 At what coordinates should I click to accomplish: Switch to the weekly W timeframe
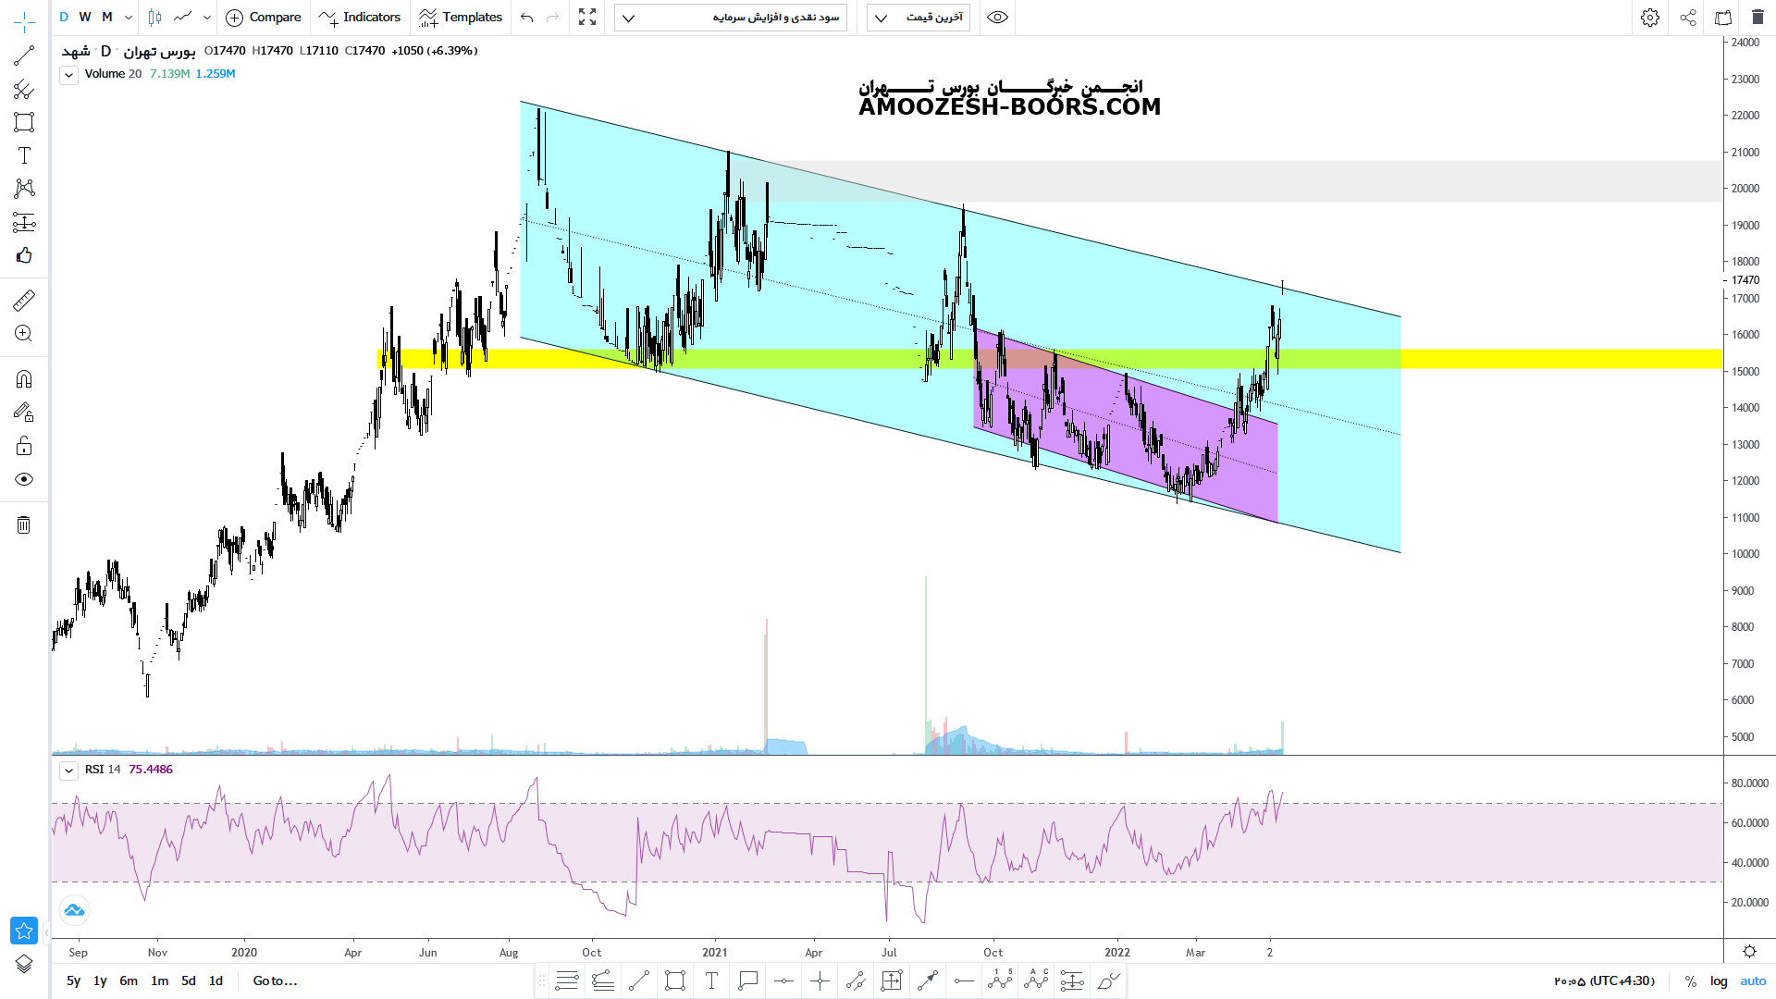click(x=85, y=17)
